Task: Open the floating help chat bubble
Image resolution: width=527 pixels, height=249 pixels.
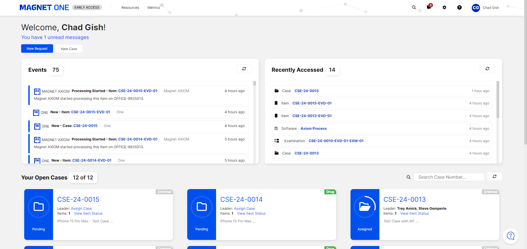Action: tap(511, 236)
